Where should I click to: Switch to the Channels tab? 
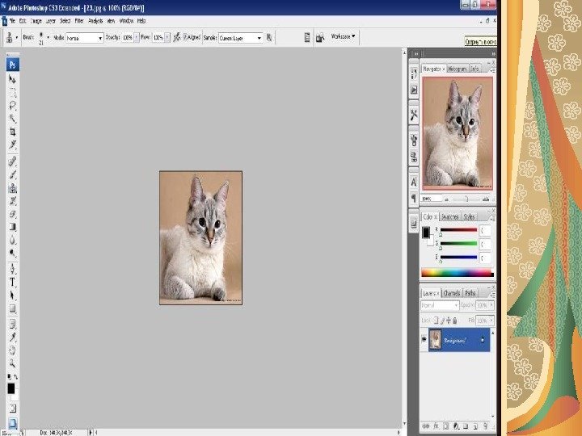(452, 293)
